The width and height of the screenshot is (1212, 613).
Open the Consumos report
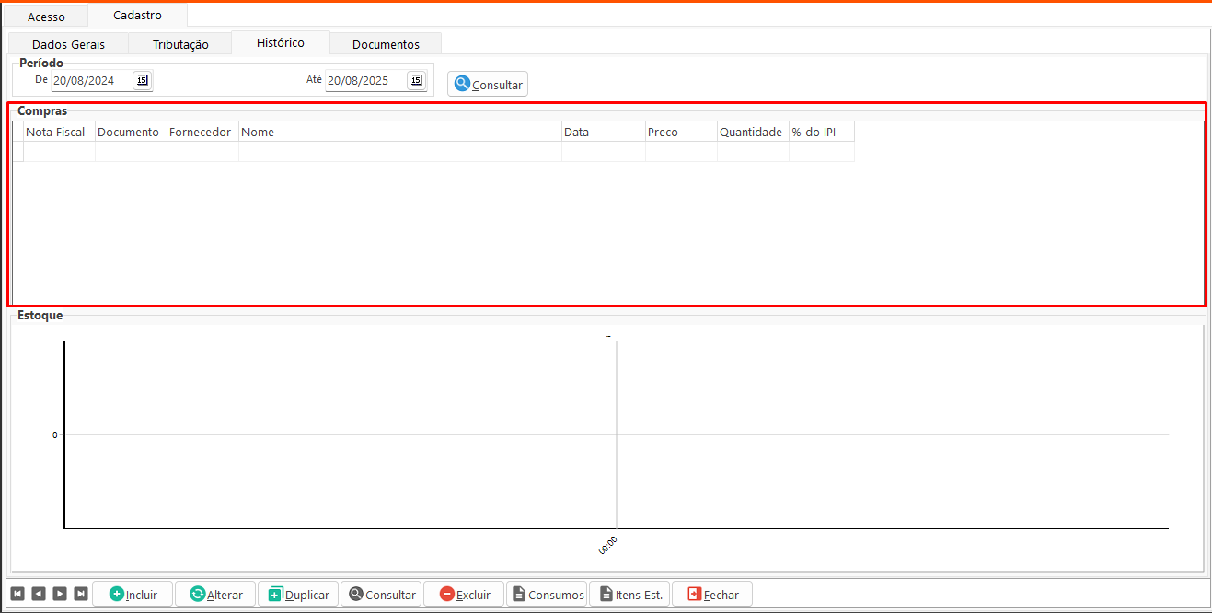point(547,595)
